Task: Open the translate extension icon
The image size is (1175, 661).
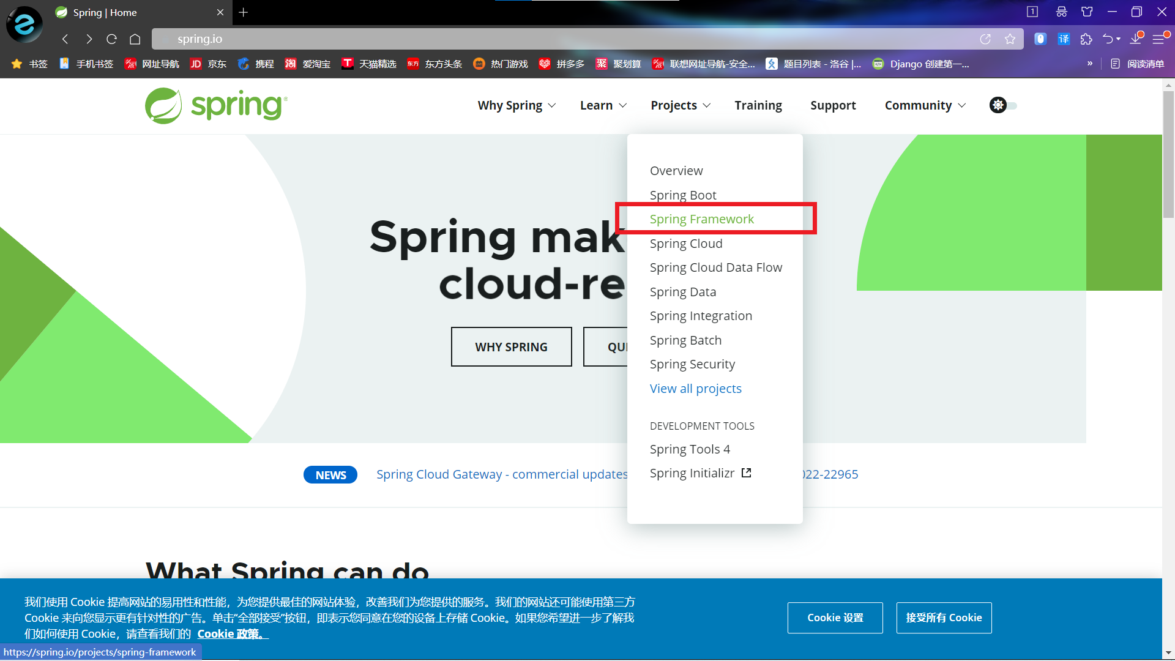Action: pyautogui.click(x=1064, y=39)
